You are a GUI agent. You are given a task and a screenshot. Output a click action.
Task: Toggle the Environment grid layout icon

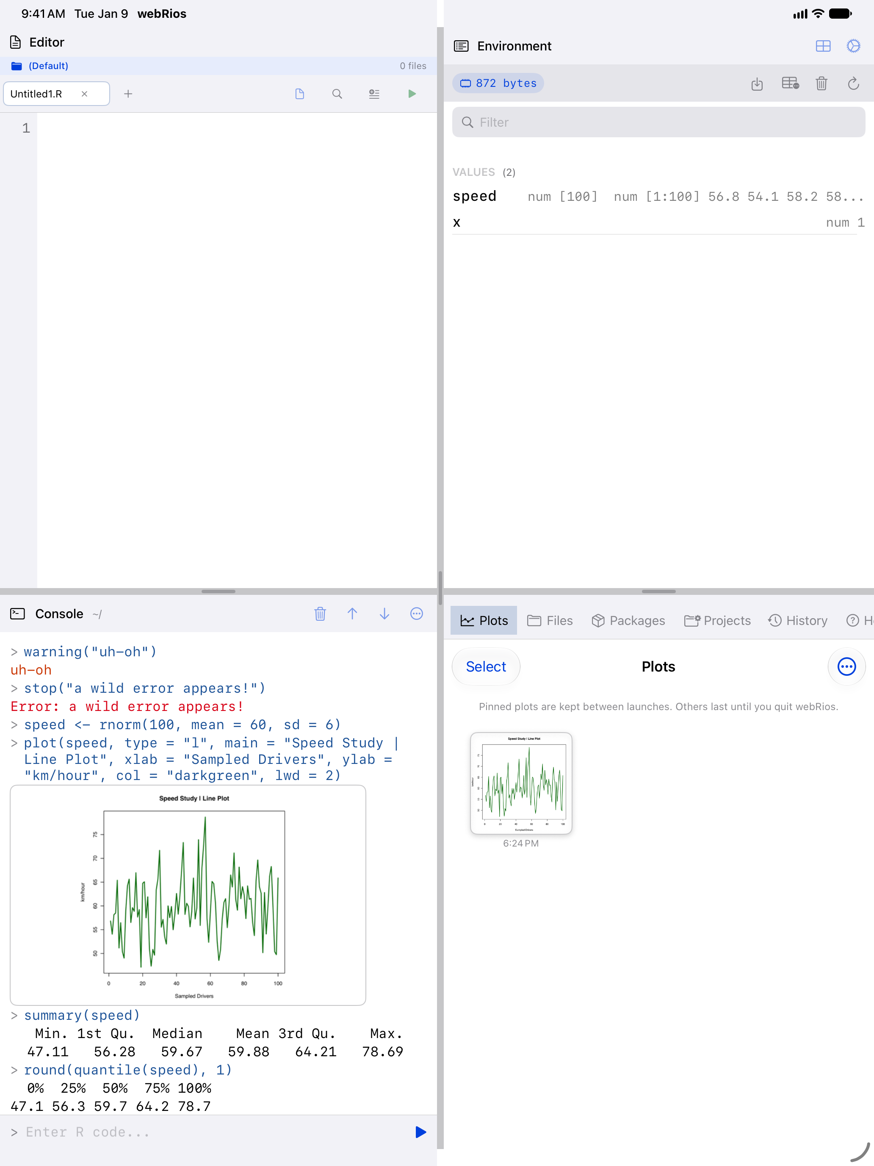pos(823,46)
